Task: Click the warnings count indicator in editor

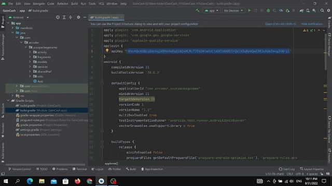Action: click(x=306, y=30)
